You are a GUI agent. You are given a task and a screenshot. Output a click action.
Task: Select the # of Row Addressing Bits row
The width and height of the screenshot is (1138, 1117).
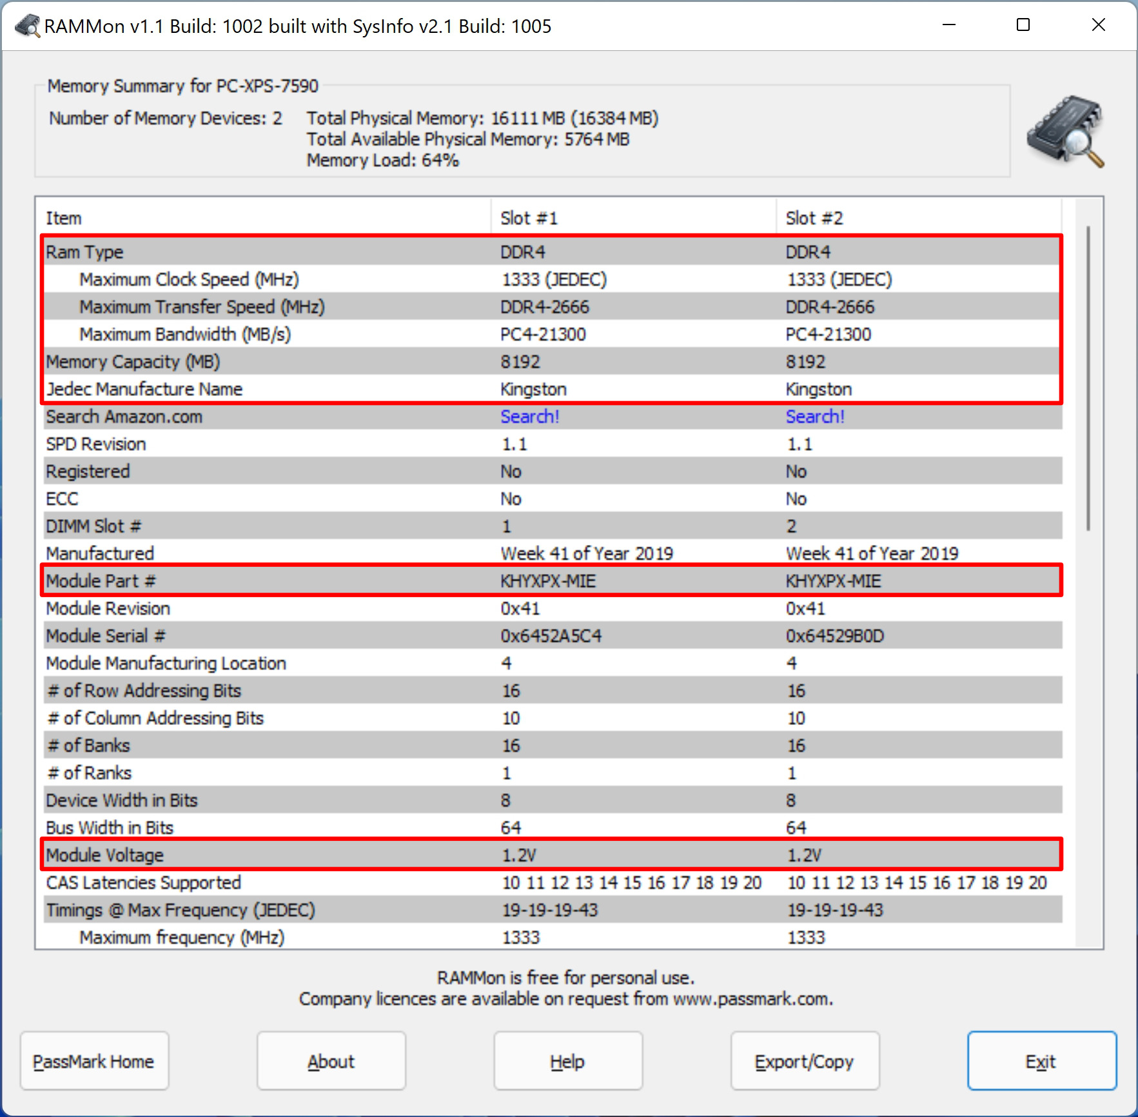(553, 691)
